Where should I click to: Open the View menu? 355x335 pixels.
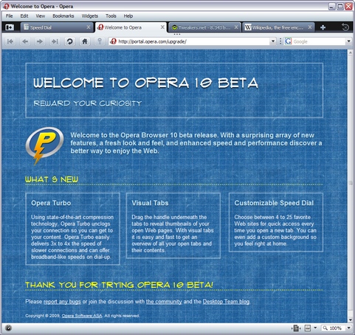coord(41,16)
